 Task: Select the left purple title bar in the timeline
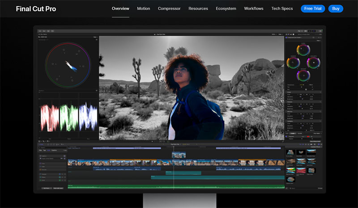[x=127, y=148]
